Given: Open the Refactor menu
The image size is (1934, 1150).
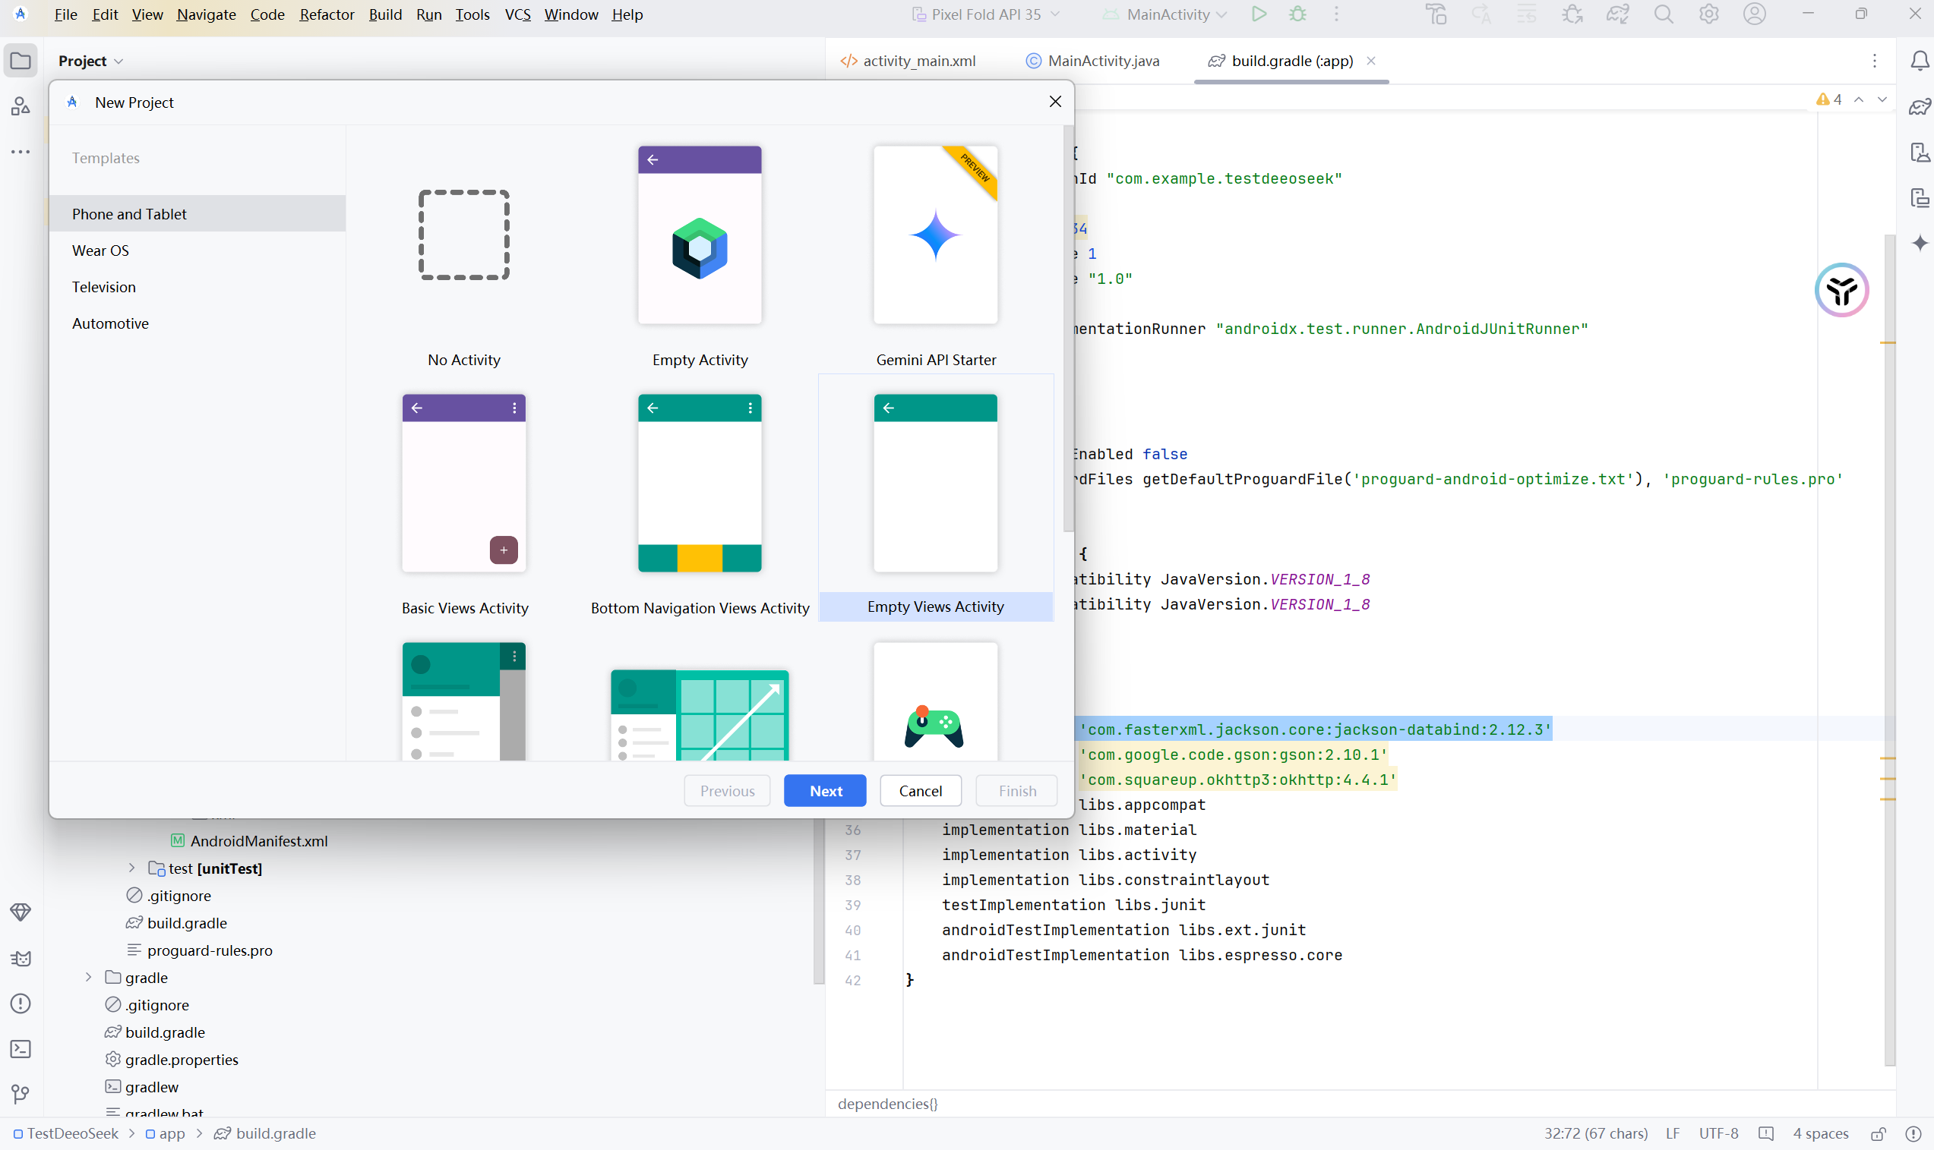Looking at the screenshot, I should coord(327,14).
